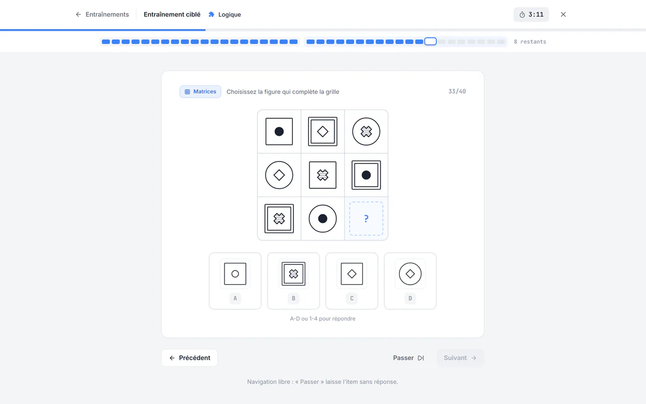Viewport: 646px width, 404px height.
Task: Click the grid icon in the Matrices tag
Action: 187,92
